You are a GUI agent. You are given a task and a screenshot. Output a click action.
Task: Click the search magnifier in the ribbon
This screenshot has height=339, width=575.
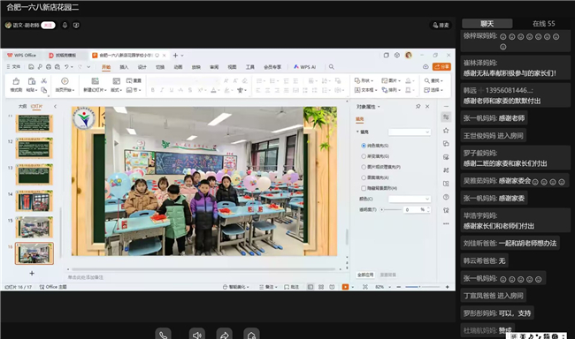coord(332,67)
